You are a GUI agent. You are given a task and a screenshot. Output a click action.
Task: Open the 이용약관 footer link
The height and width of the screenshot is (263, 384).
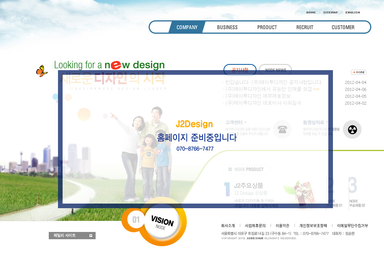(282, 225)
